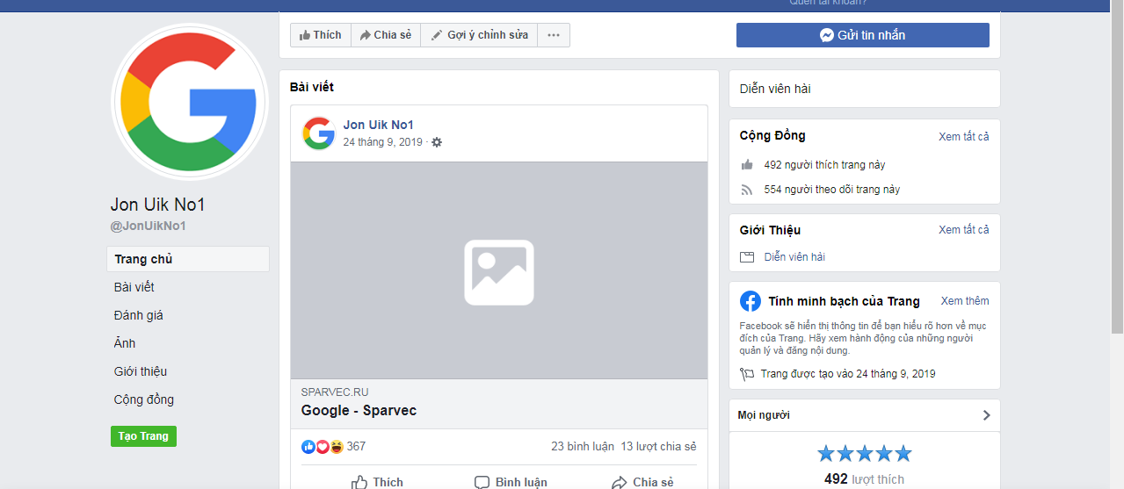This screenshot has height=489, width=1124.
Task: Send a message with Gửi tin nhắn
Action: click(x=863, y=35)
